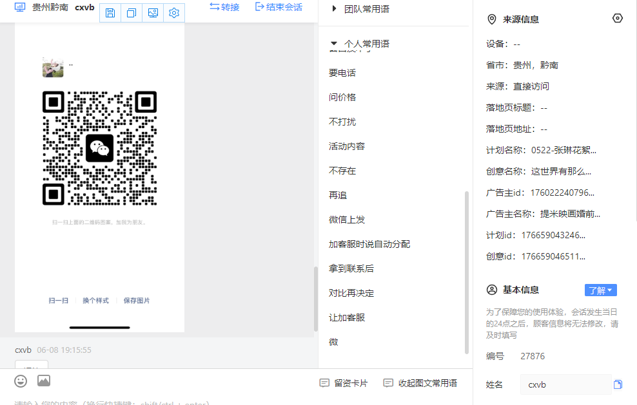Viewport: 637px width, 405px height.
Task: Select the 要电话 quick phrase
Action: (342, 73)
